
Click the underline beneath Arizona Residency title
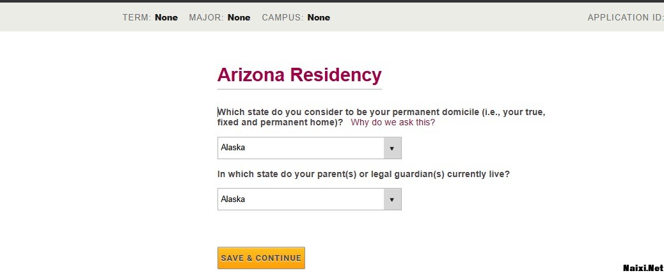point(299,90)
